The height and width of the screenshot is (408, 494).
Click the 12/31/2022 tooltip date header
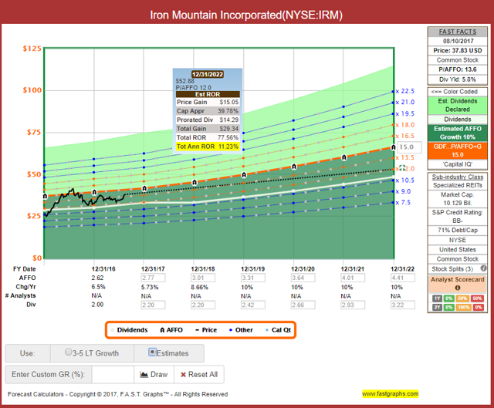pos(208,74)
